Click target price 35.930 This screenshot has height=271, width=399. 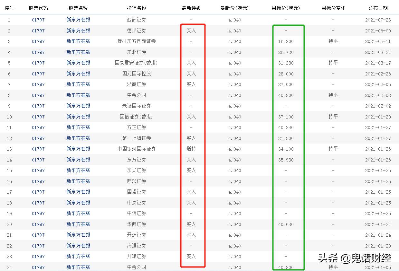[x=286, y=160]
